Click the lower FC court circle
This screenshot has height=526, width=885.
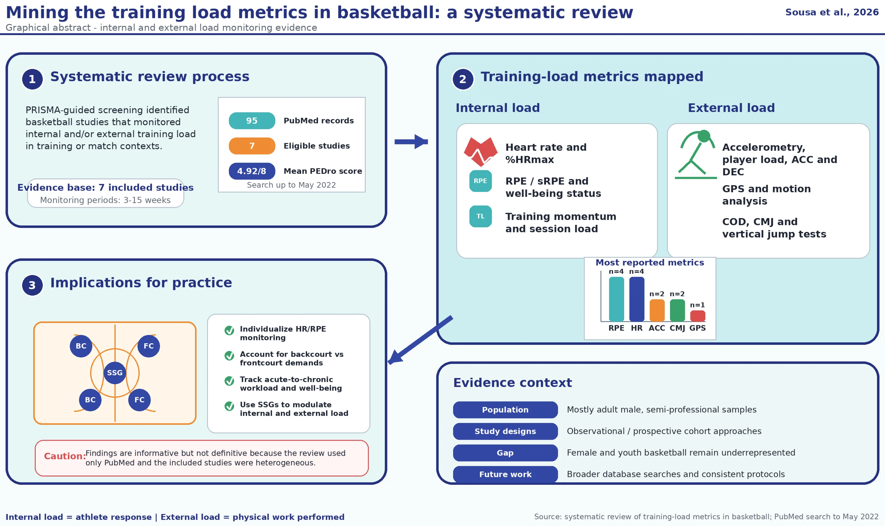[139, 400]
